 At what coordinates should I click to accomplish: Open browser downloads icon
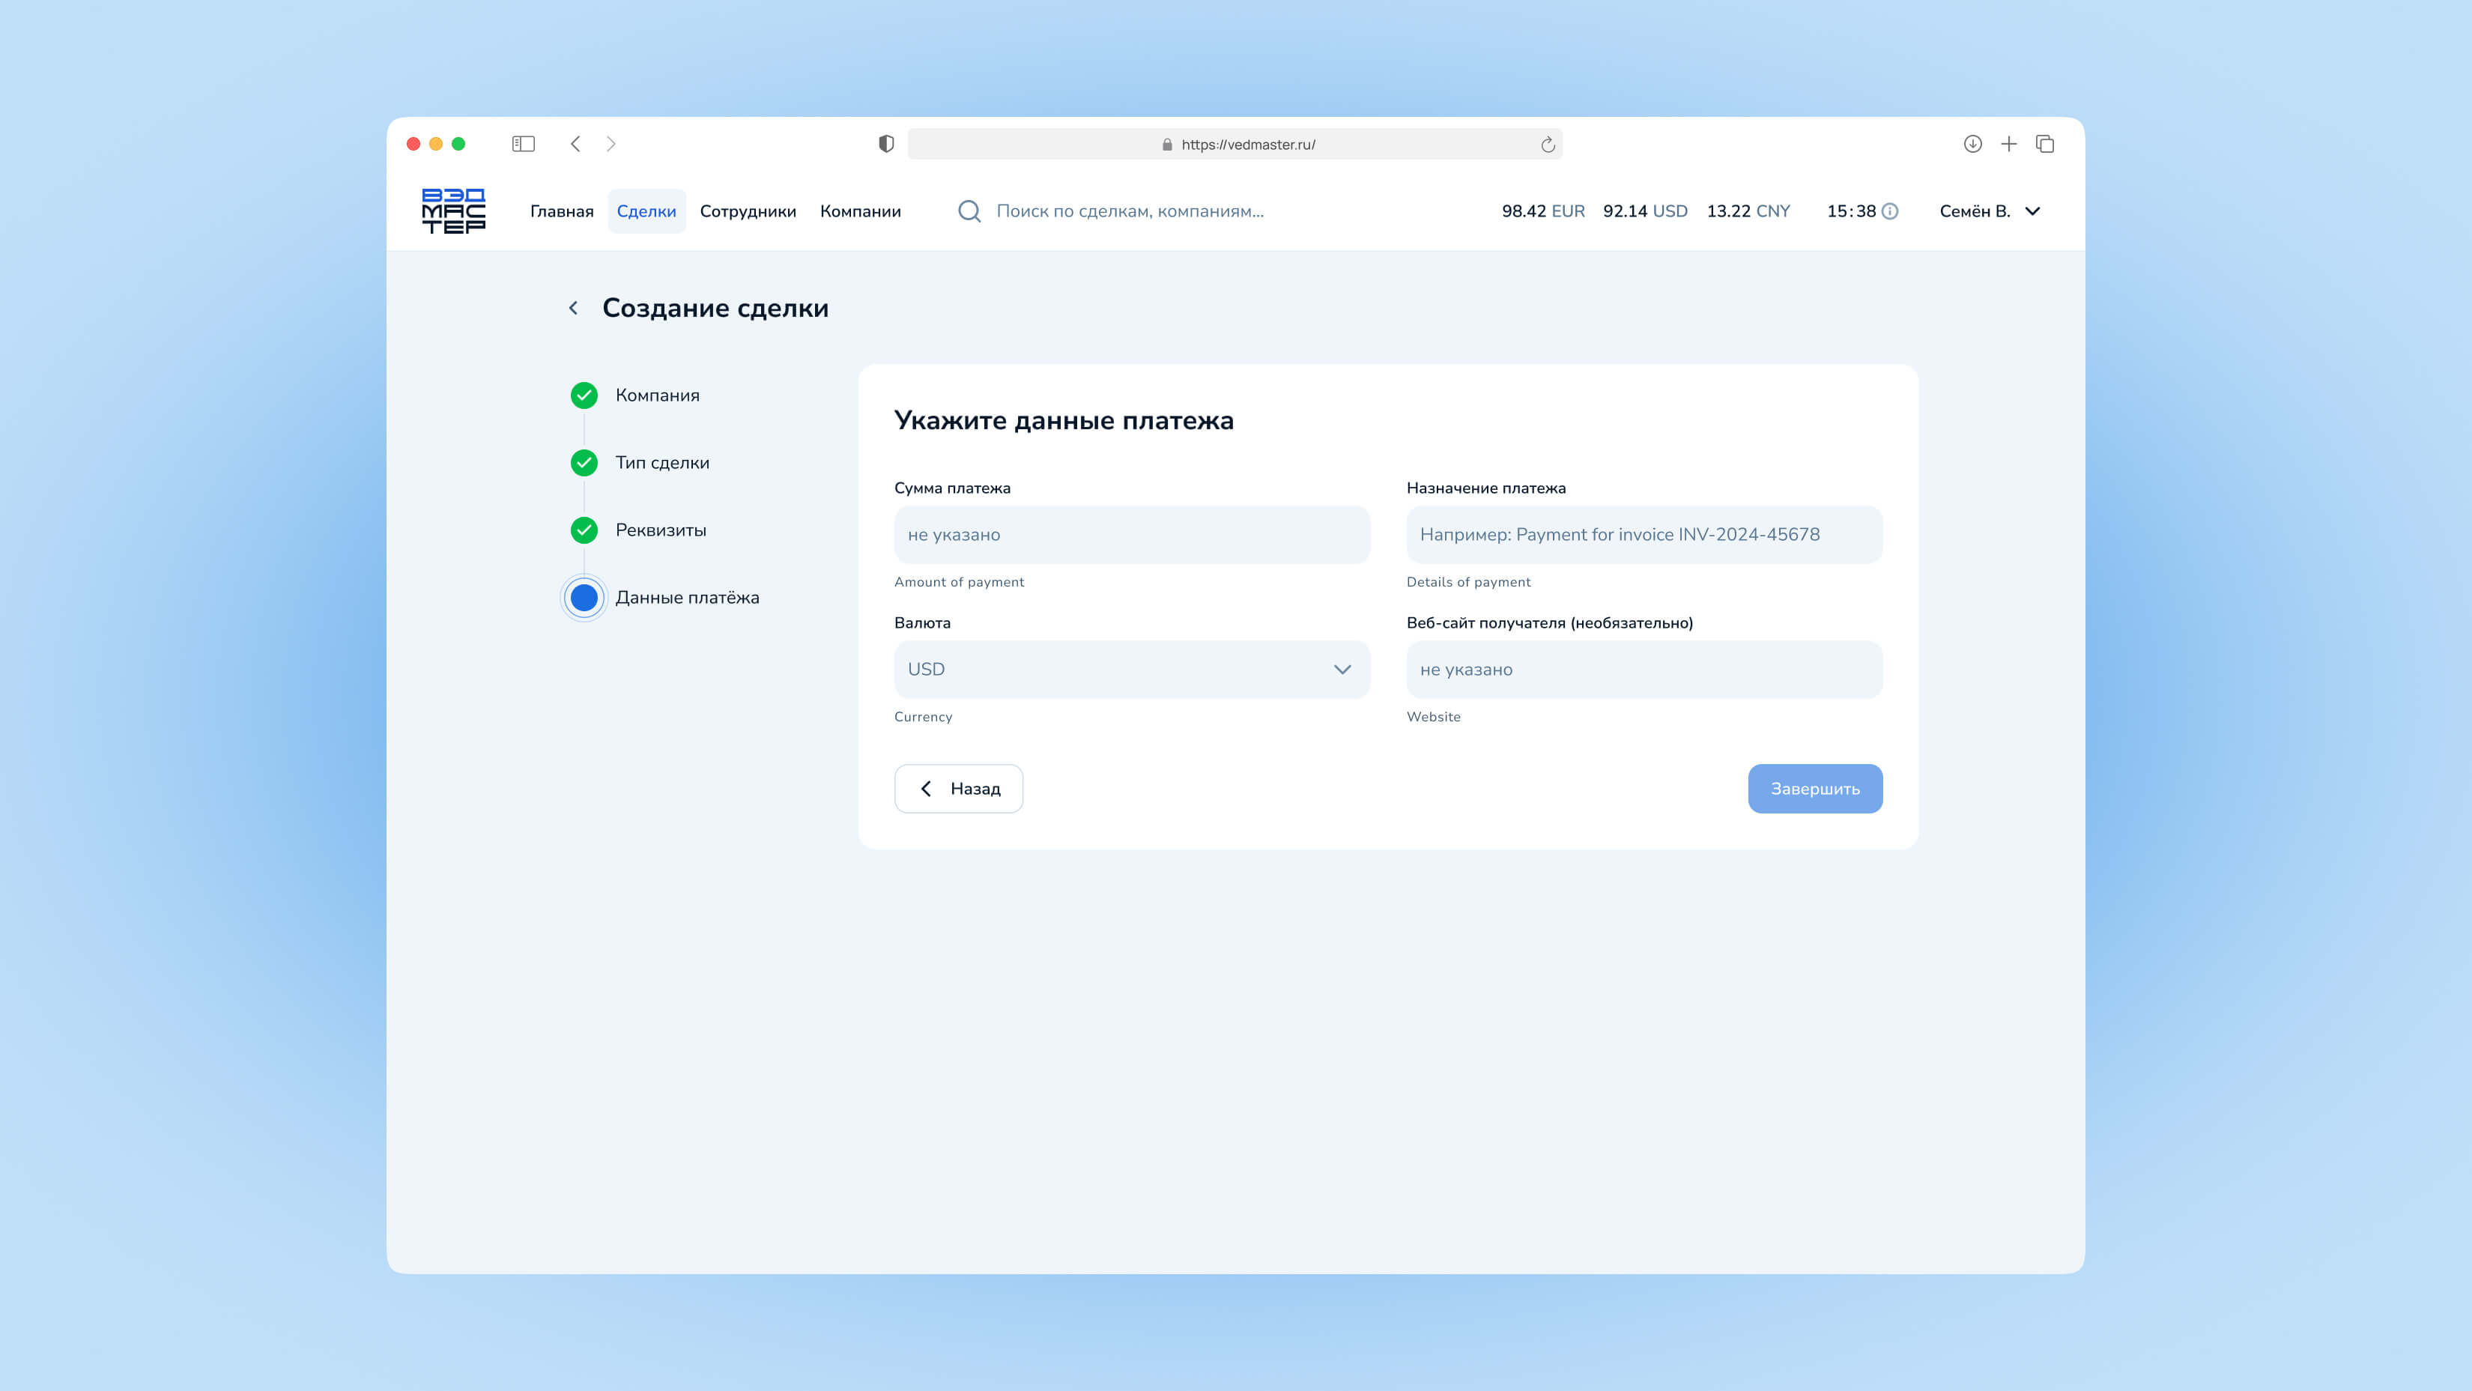(1972, 144)
